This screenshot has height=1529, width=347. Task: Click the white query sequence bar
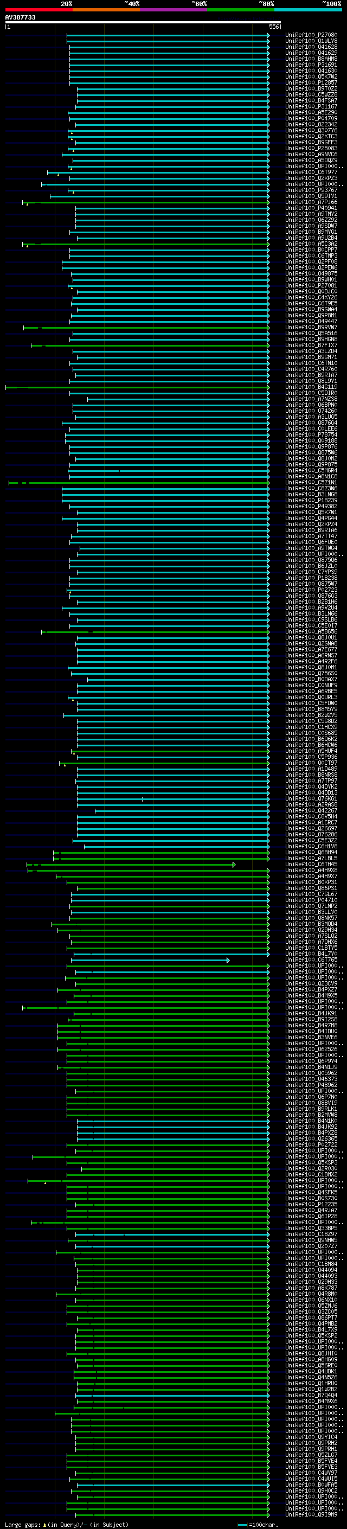point(143,22)
